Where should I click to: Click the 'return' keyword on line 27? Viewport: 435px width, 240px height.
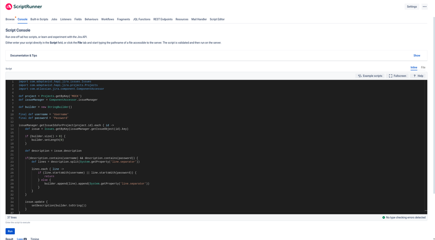(x=49, y=176)
